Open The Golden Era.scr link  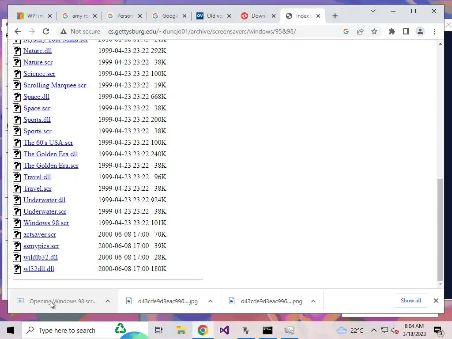coord(51,166)
